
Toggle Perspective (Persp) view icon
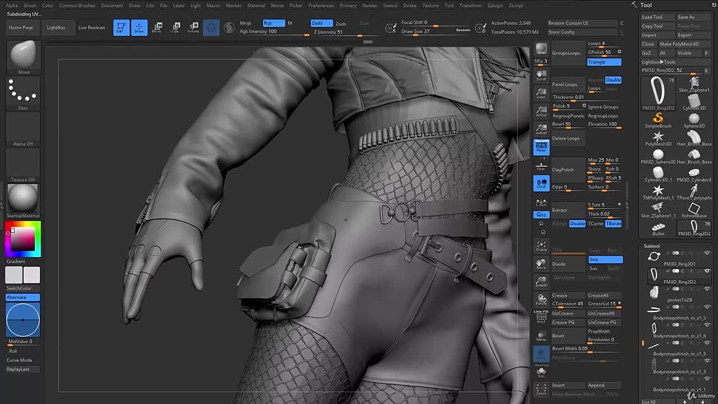(541, 147)
